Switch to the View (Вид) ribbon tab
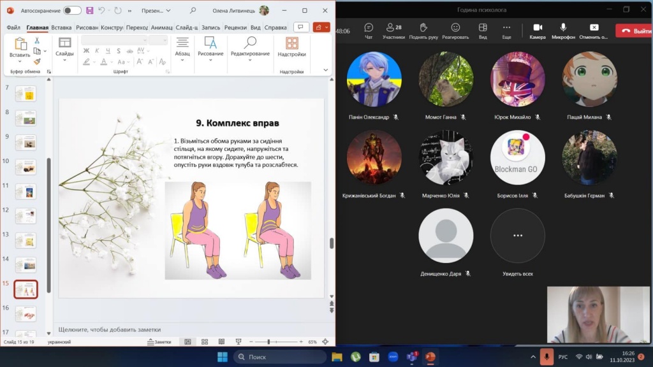The width and height of the screenshot is (653, 367). [x=255, y=27]
